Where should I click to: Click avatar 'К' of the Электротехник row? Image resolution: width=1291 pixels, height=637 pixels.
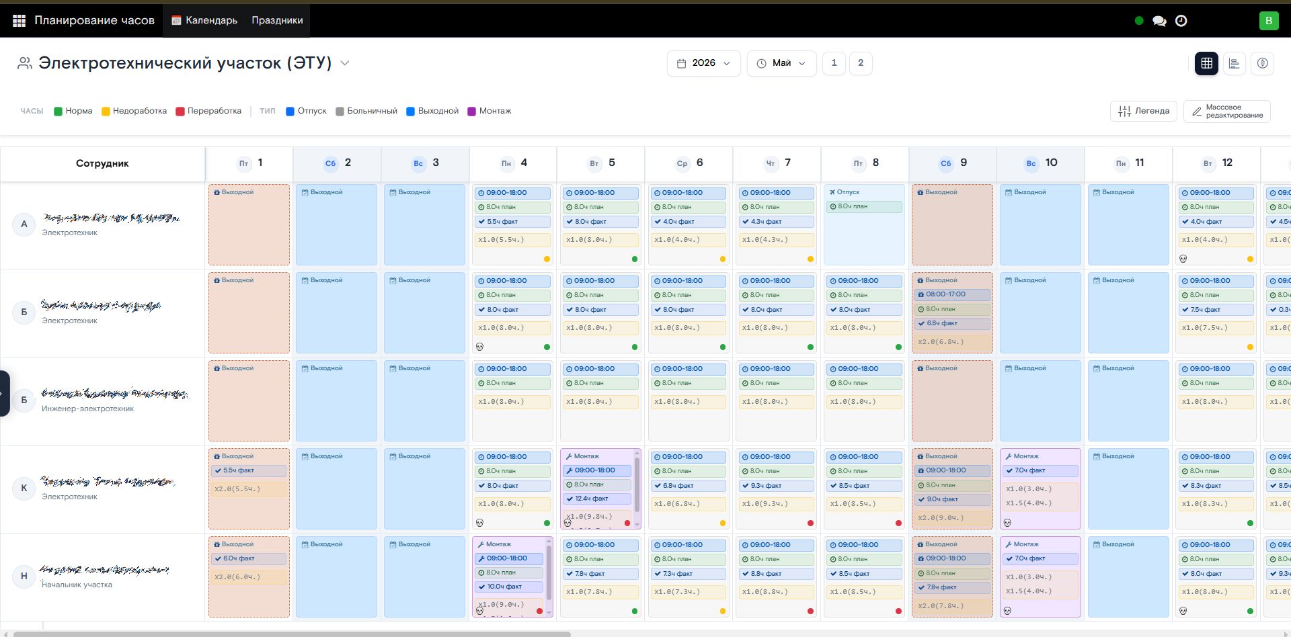[24, 489]
